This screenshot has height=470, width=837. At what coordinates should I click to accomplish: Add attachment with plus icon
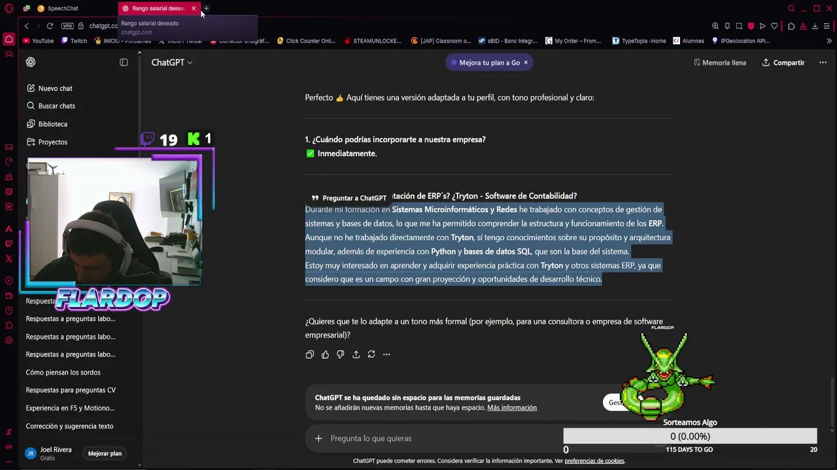[318, 438]
